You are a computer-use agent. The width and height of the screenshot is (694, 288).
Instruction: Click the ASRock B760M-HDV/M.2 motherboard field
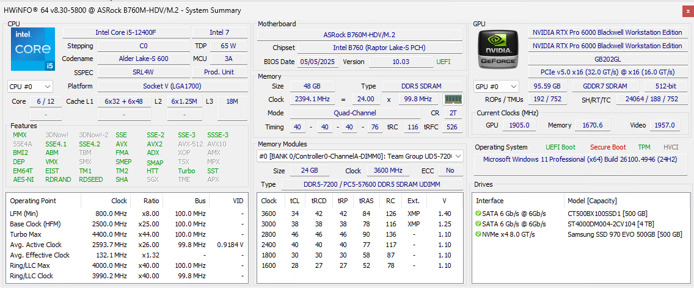(359, 35)
